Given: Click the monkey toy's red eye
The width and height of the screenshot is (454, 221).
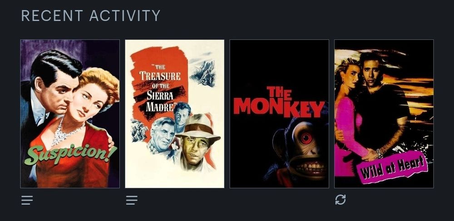Looking at the screenshot, I should point(306,138).
